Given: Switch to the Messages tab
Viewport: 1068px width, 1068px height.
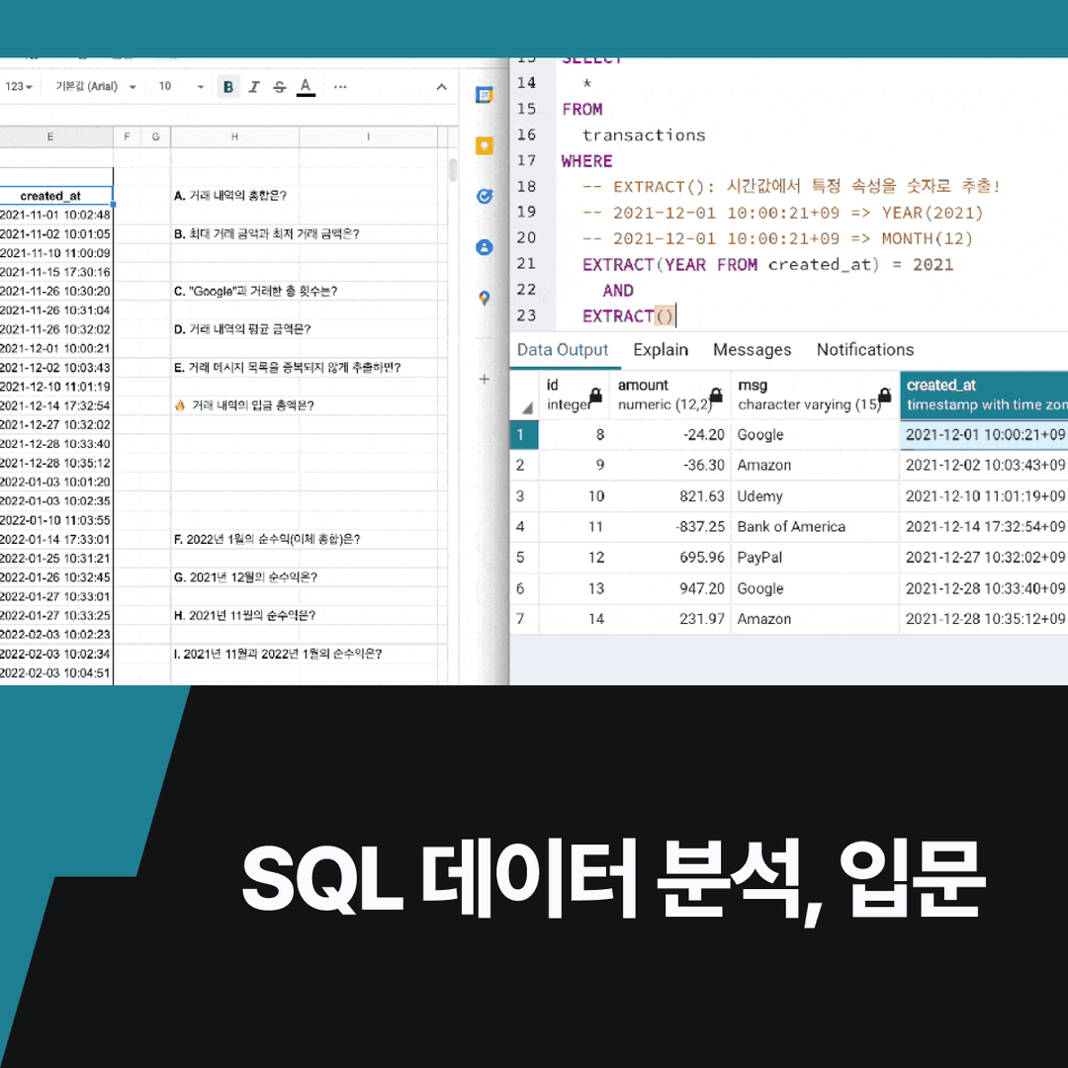Looking at the screenshot, I should click(x=752, y=349).
